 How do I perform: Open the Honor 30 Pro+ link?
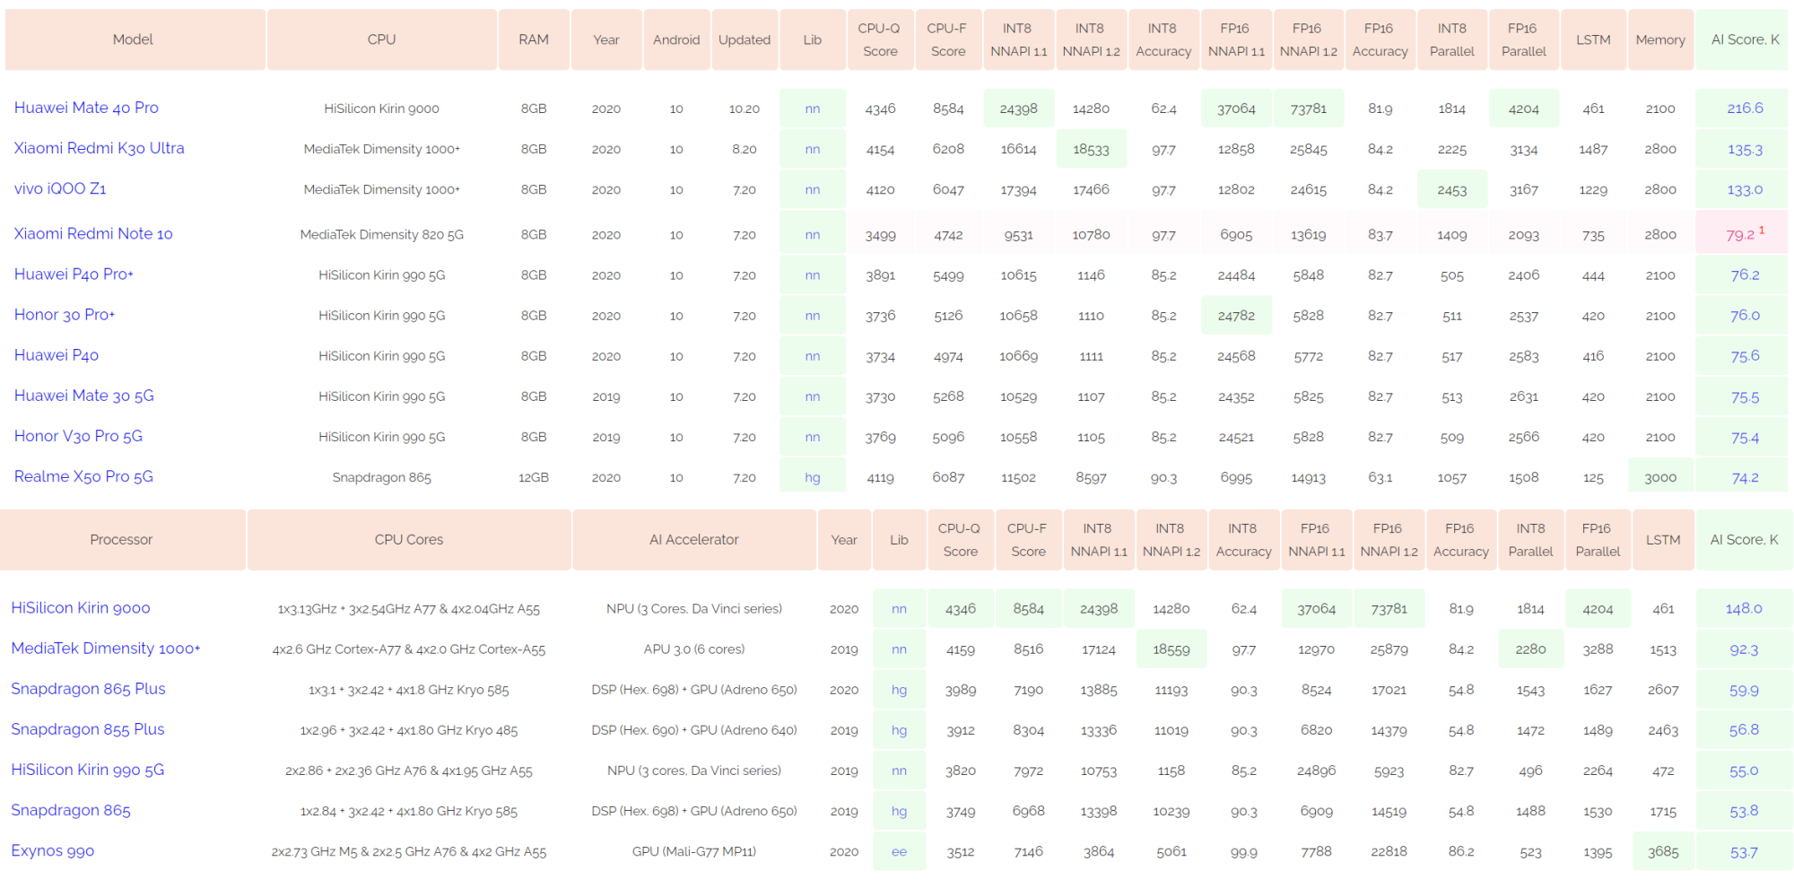tap(65, 314)
